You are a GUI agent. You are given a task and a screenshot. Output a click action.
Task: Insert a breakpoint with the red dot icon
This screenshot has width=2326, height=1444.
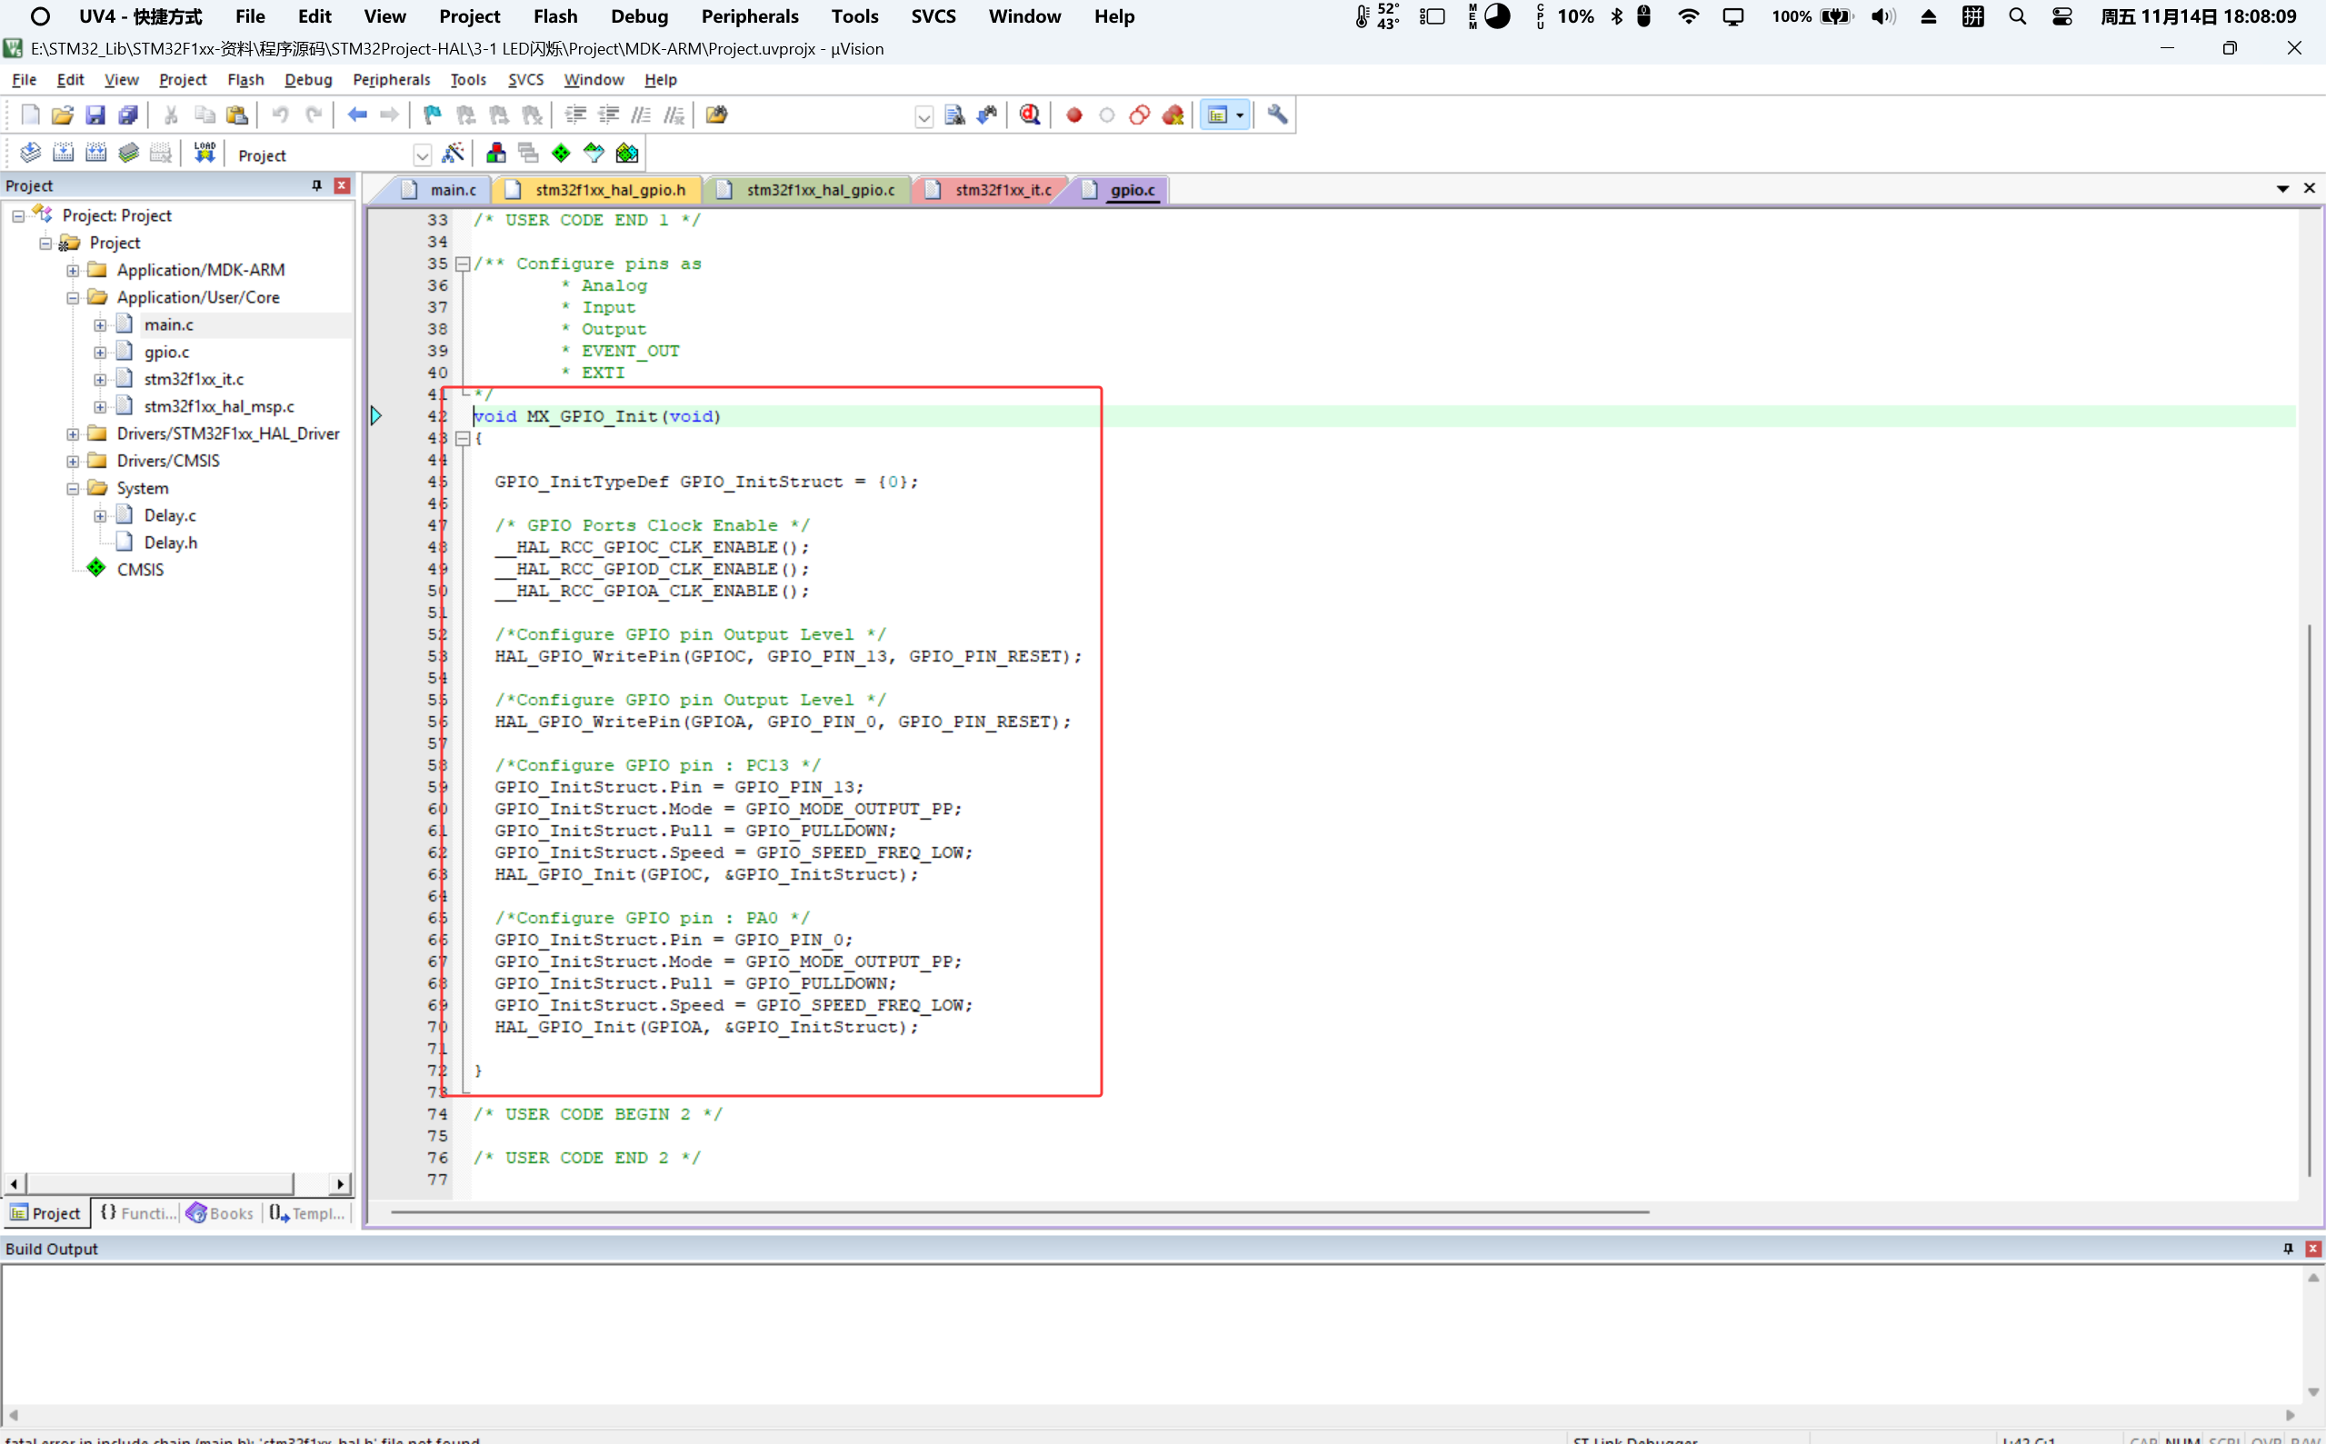coord(1073,115)
